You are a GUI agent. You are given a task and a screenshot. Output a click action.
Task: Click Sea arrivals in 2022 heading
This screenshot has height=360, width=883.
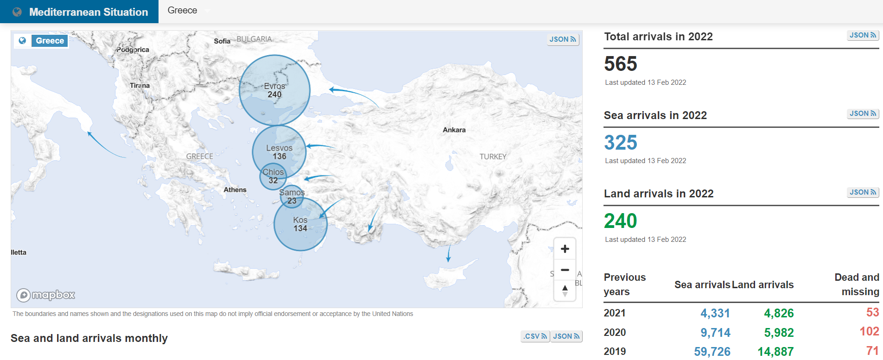(655, 115)
